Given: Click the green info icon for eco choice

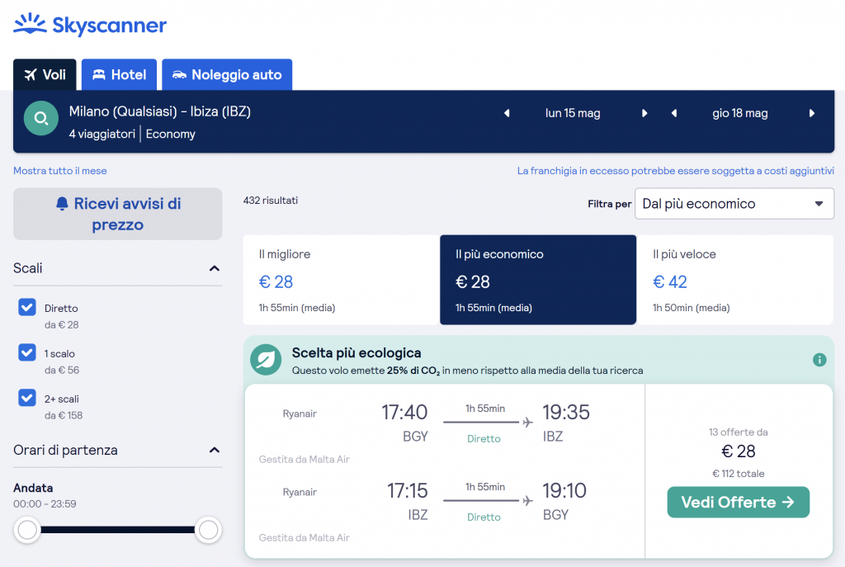Looking at the screenshot, I should pyautogui.click(x=819, y=360).
